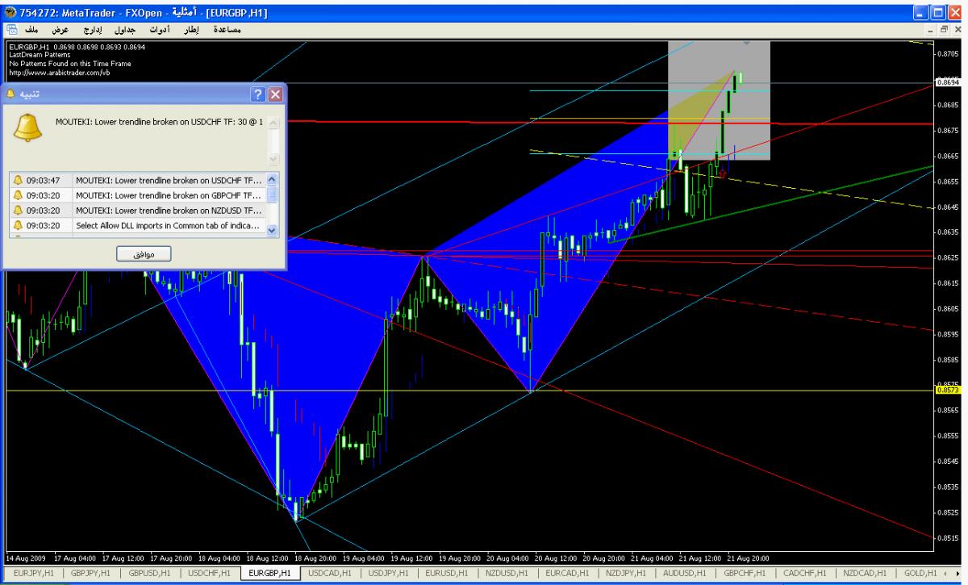
Task: Select the active EURGBP,H1 chart tab
Action: 270,573
